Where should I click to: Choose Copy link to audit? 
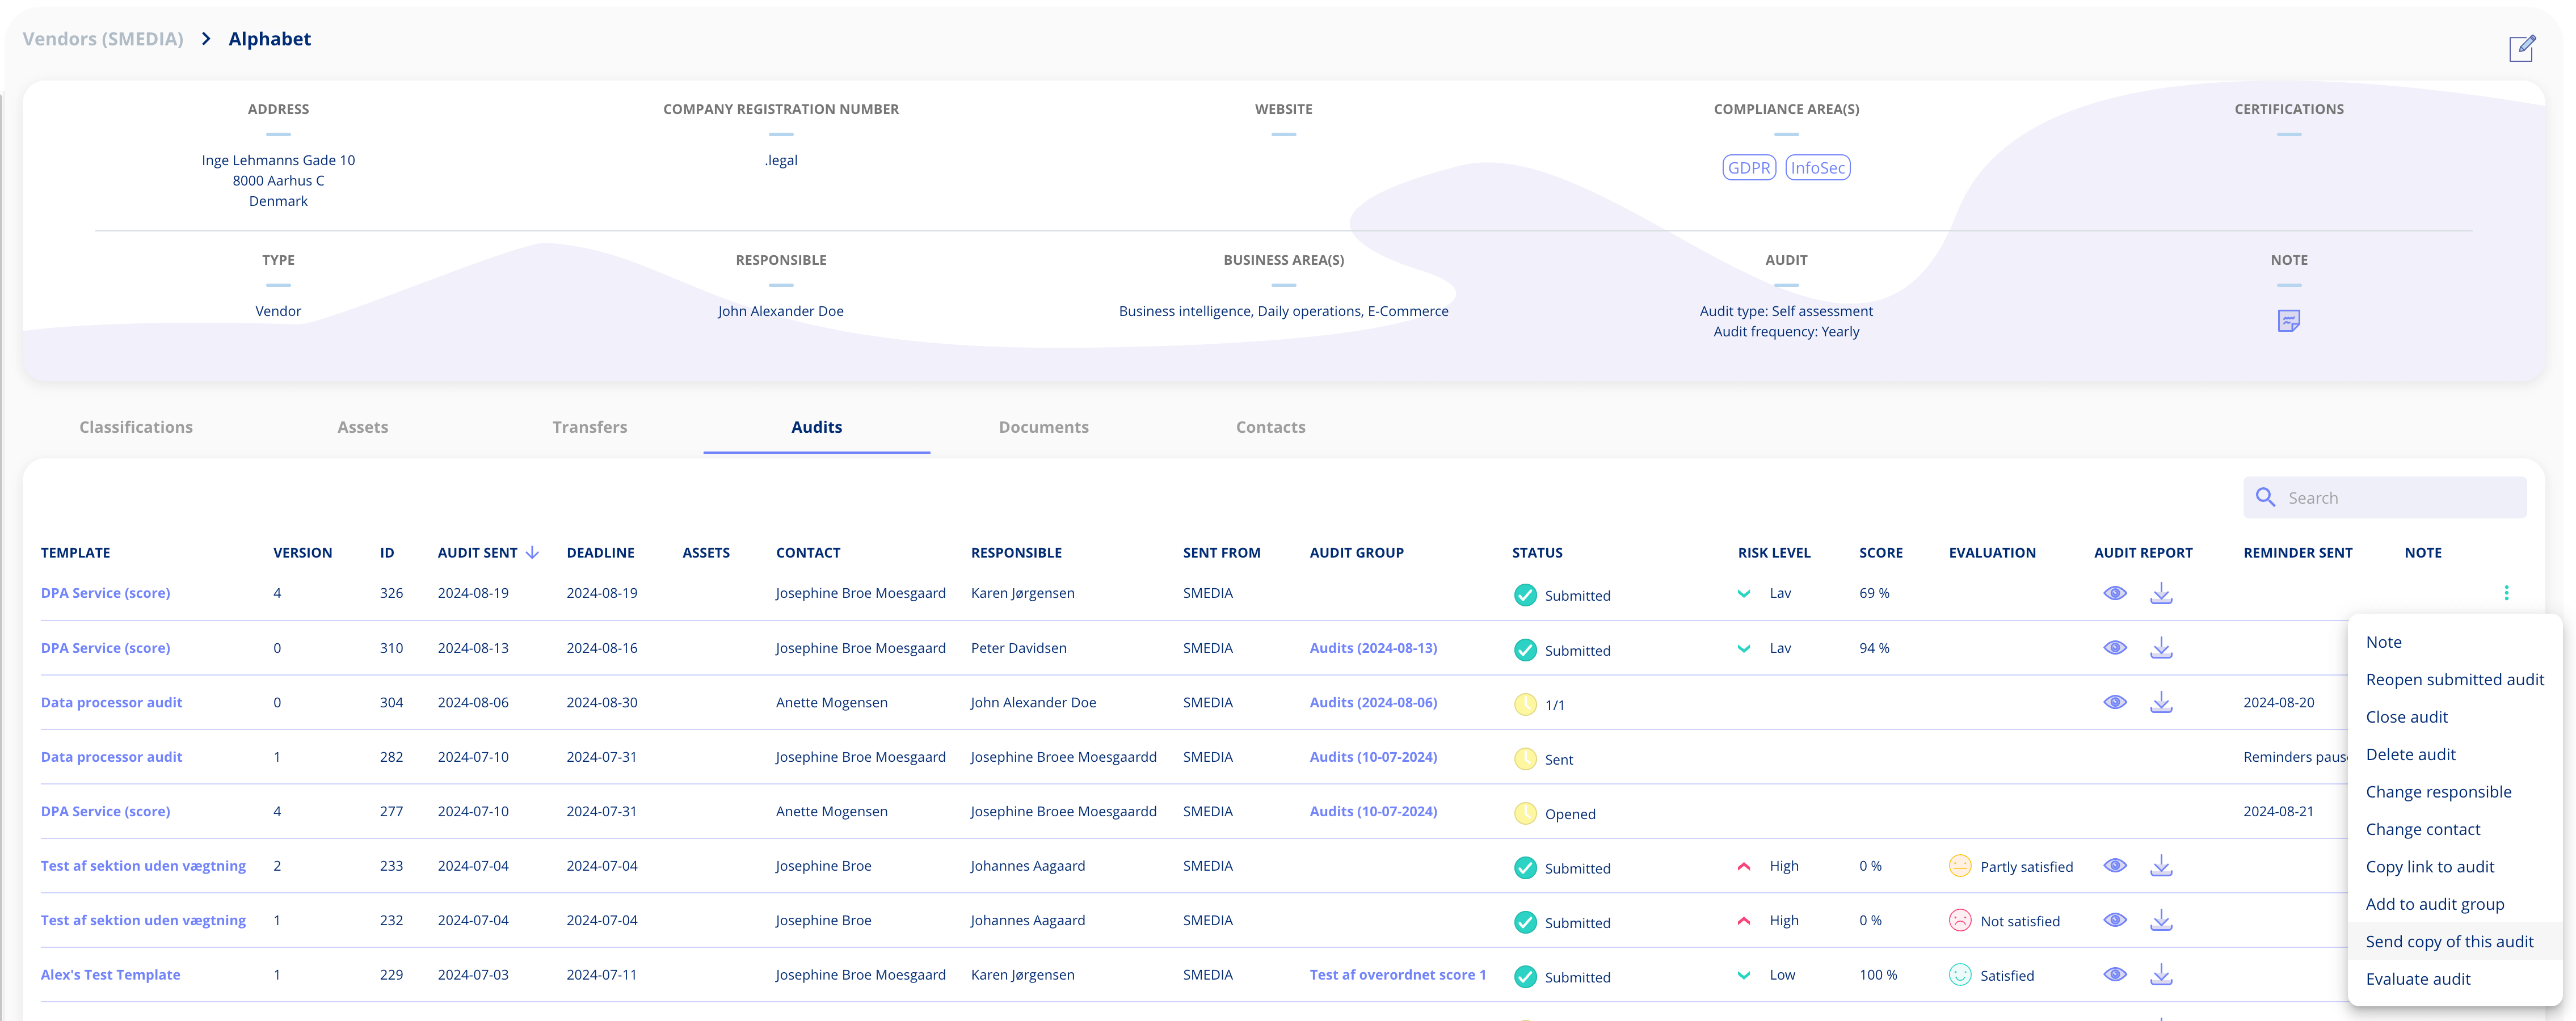tap(2455, 867)
